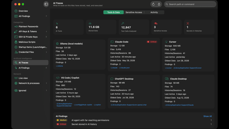Image resolution: width=229 pixels, height=129 pixels.
Task: Click the Cursor card spark icon
Action: [166, 42]
